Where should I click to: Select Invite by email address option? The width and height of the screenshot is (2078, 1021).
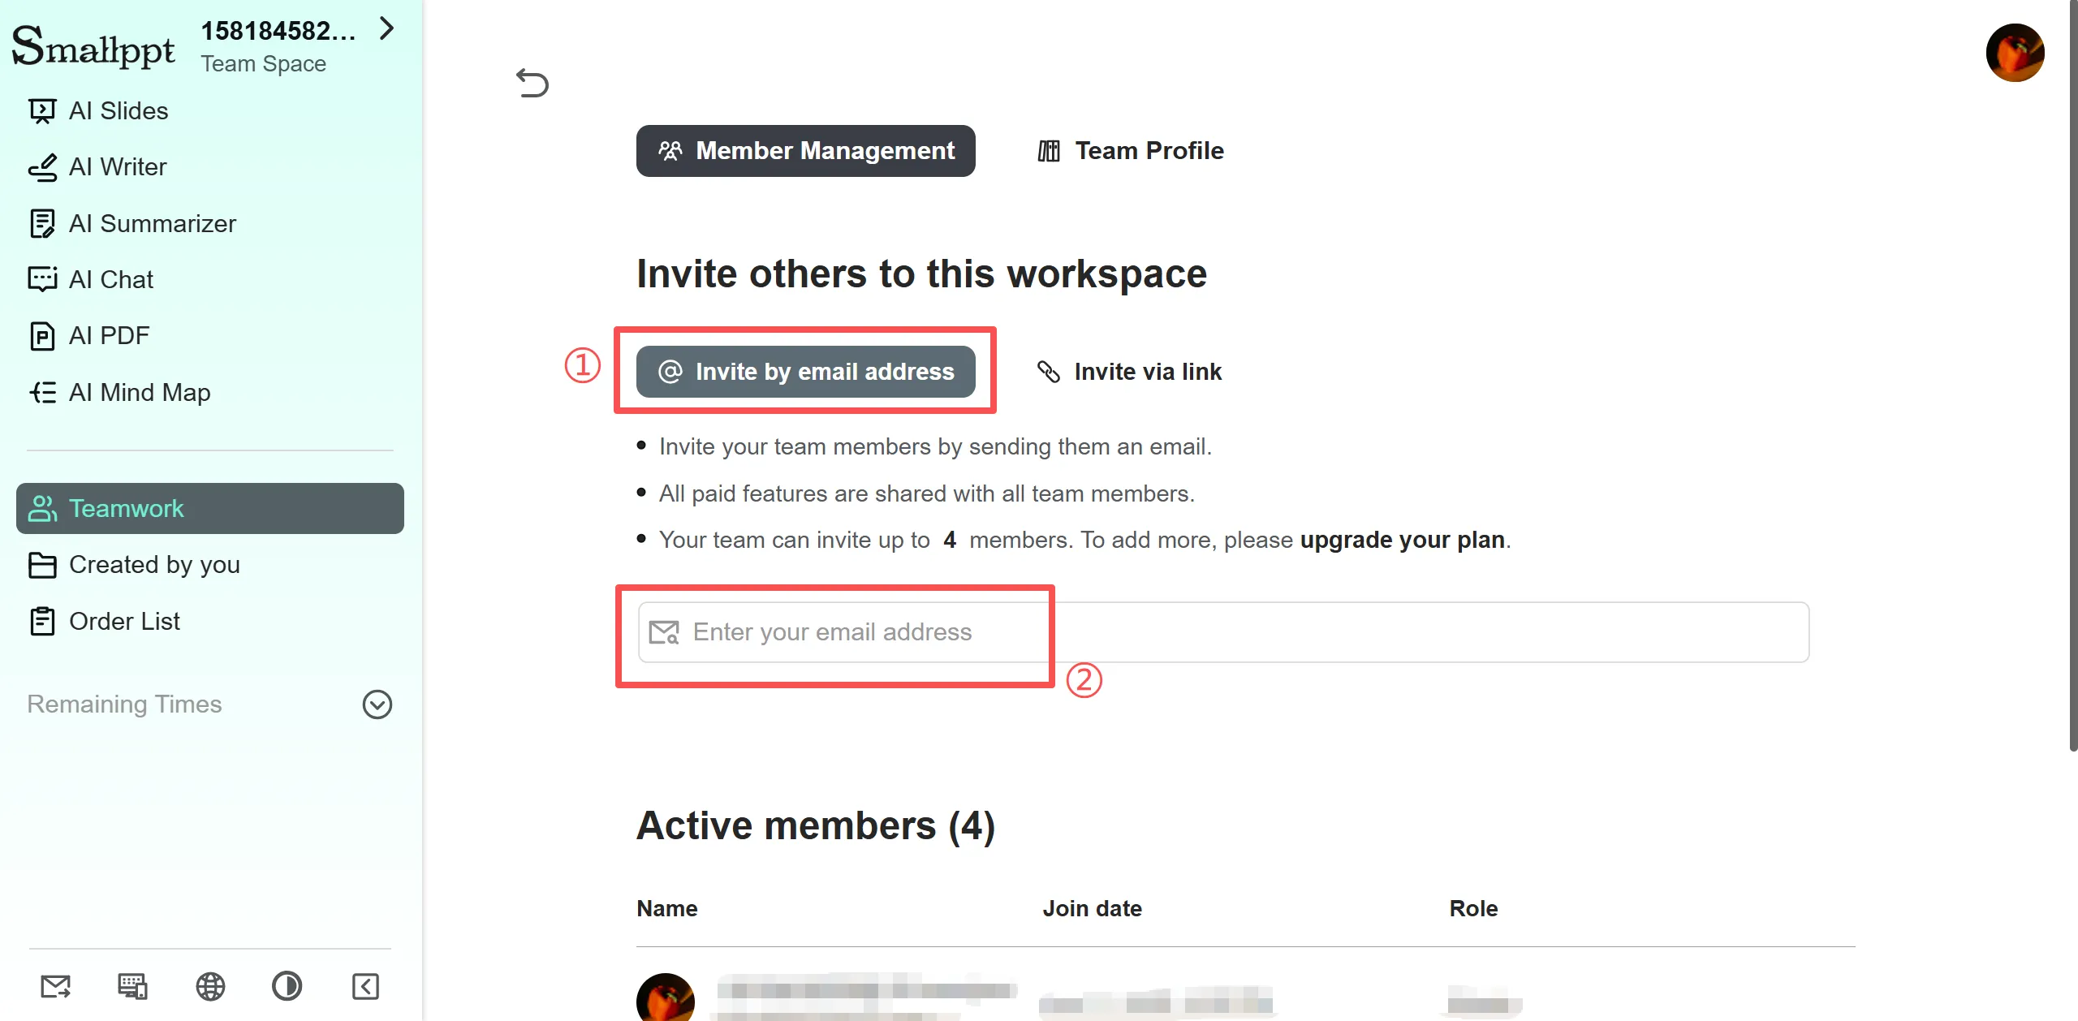click(x=805, y=372)
